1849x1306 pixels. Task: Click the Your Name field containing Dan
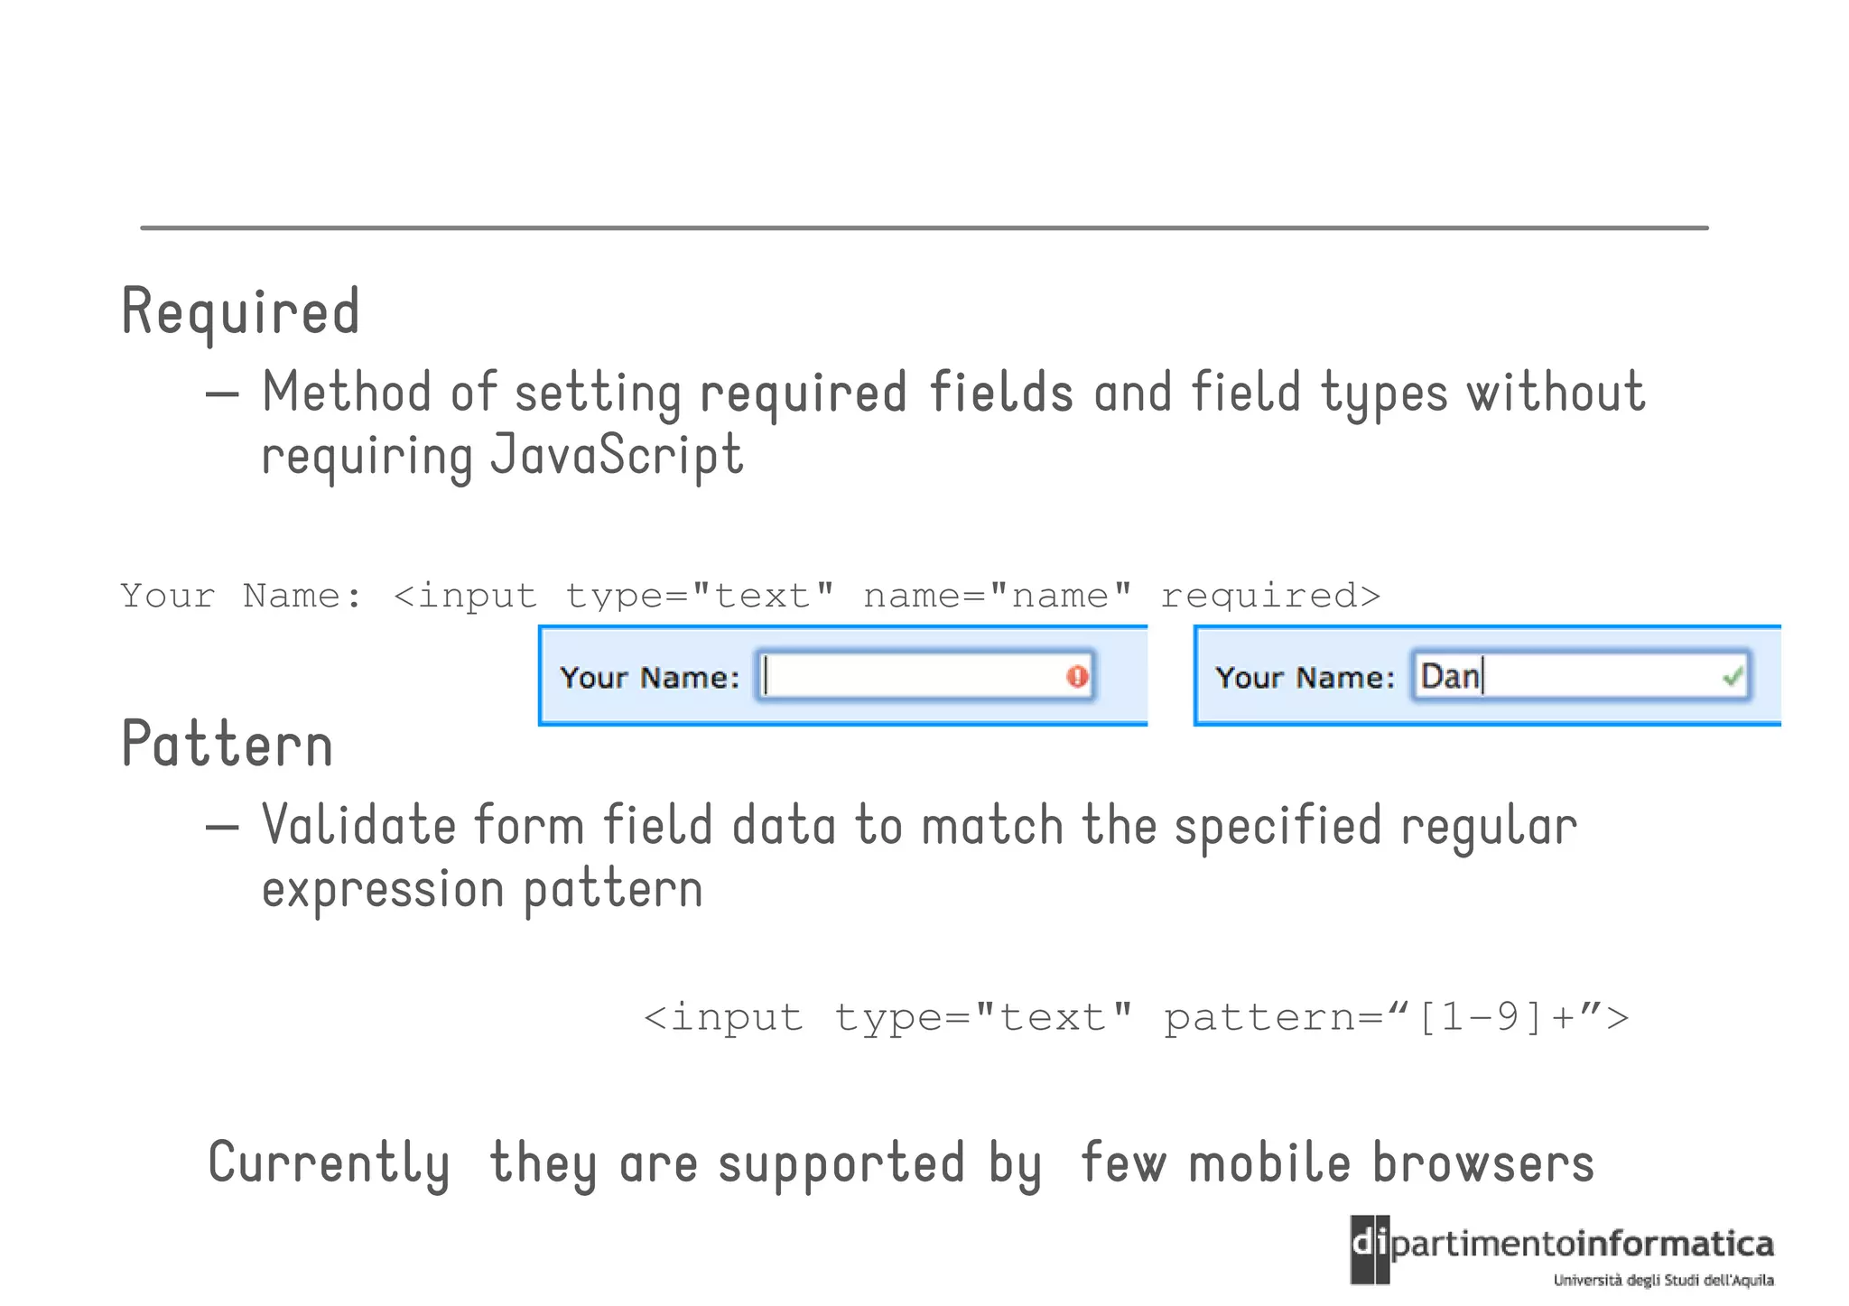click(1581, 676)
